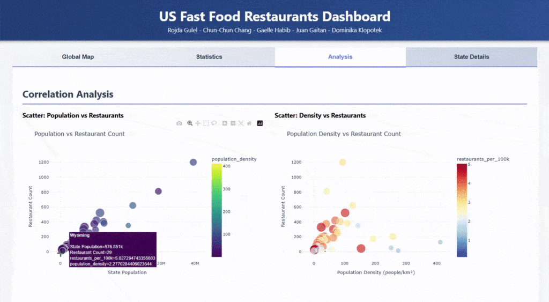
Task: Switch to the Global Map tab
Action: pos(78,57)
